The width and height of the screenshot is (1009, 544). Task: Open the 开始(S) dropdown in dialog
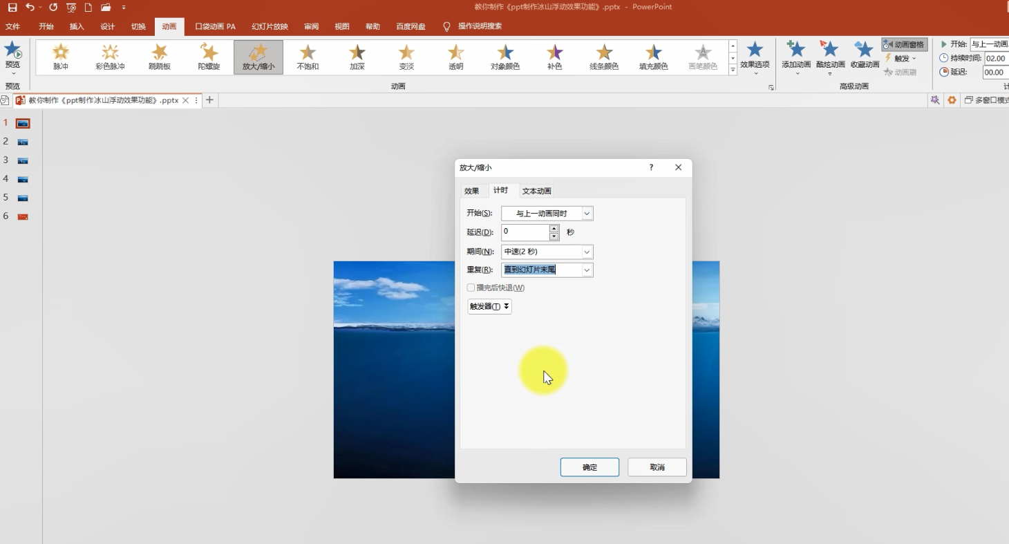coord(587,214)
